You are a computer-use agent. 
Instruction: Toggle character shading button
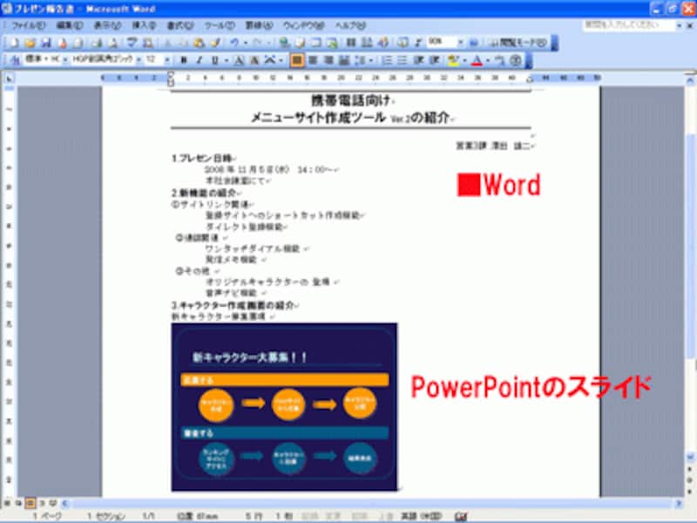pyautogui.click(x=254, y=60)
